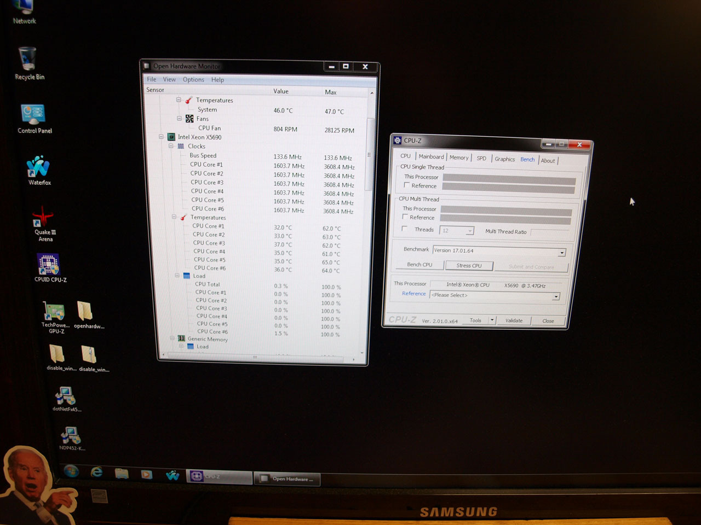Open the Recycle Bin desktop icon
The height and width of the screenshot is (525, 701).
tap(29, 64)
